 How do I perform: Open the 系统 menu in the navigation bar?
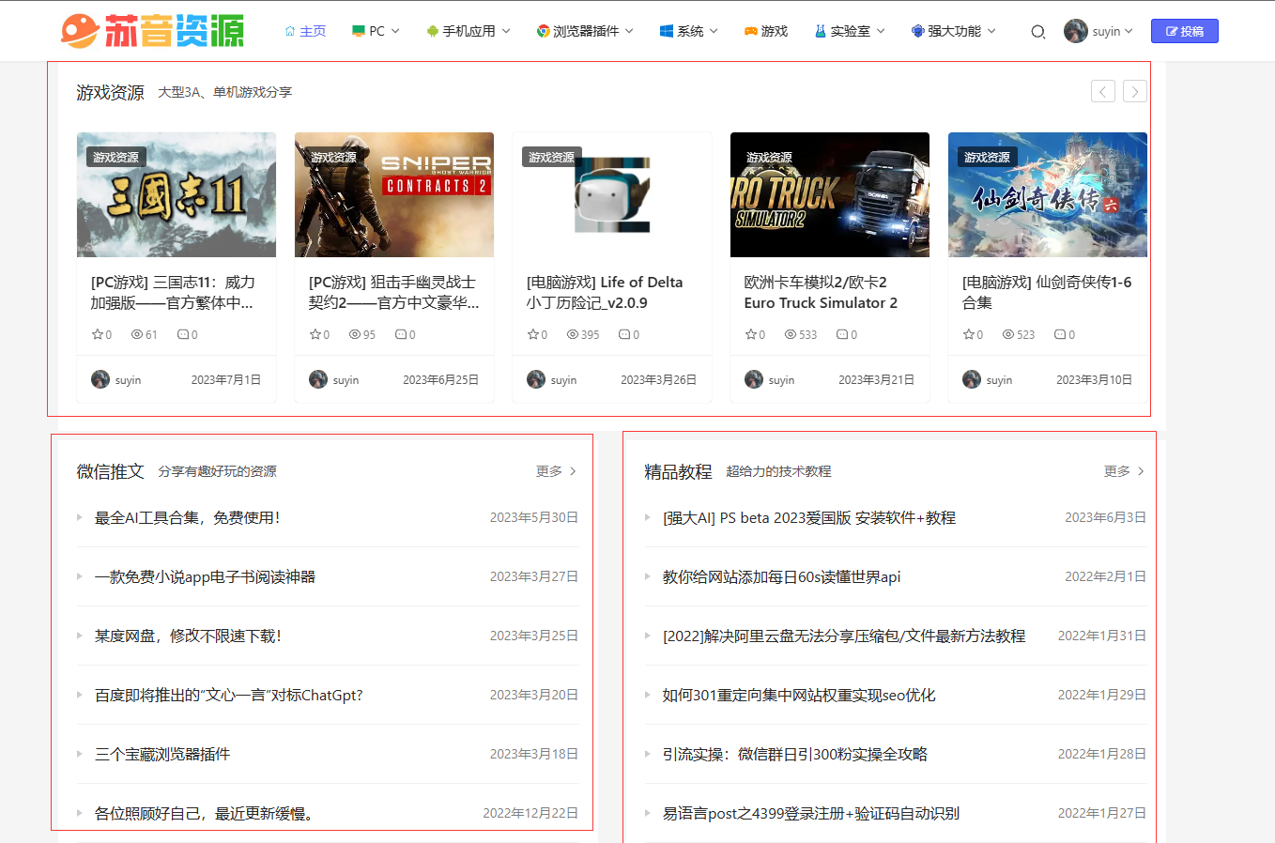(687, 30)
